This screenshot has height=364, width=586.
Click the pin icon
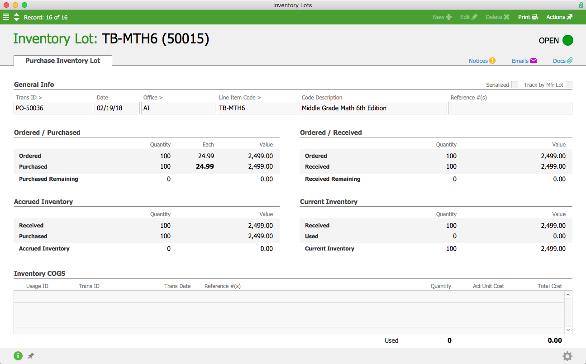(x=31, y=356)
